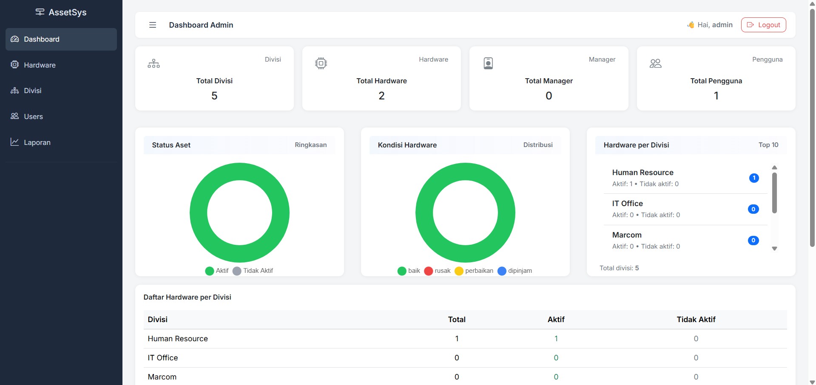Click the Hardware card chip icon

tap(321, 63)
